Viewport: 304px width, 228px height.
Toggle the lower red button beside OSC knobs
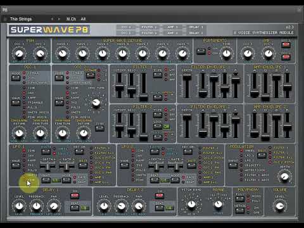pyautogui.click(x=286, y=57)
